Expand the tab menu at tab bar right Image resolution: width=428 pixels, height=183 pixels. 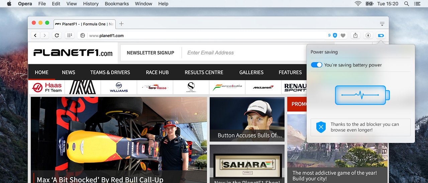pos(382,24)
